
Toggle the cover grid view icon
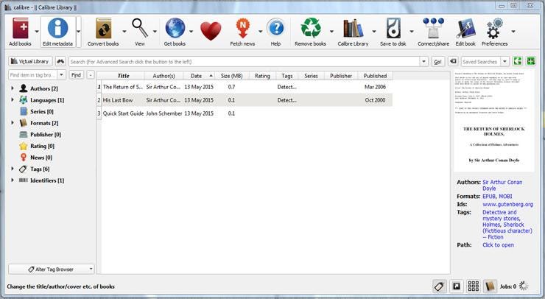pyautogui.click(x=473, y=286)
